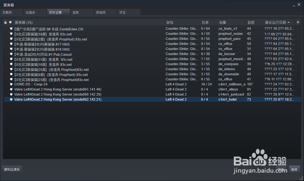Image resolution: width=304 pixels, height=181 pixels.
Task: Sort by the 服务器 (15) column header
Action: pyautogui.click(x=89, y=22)
